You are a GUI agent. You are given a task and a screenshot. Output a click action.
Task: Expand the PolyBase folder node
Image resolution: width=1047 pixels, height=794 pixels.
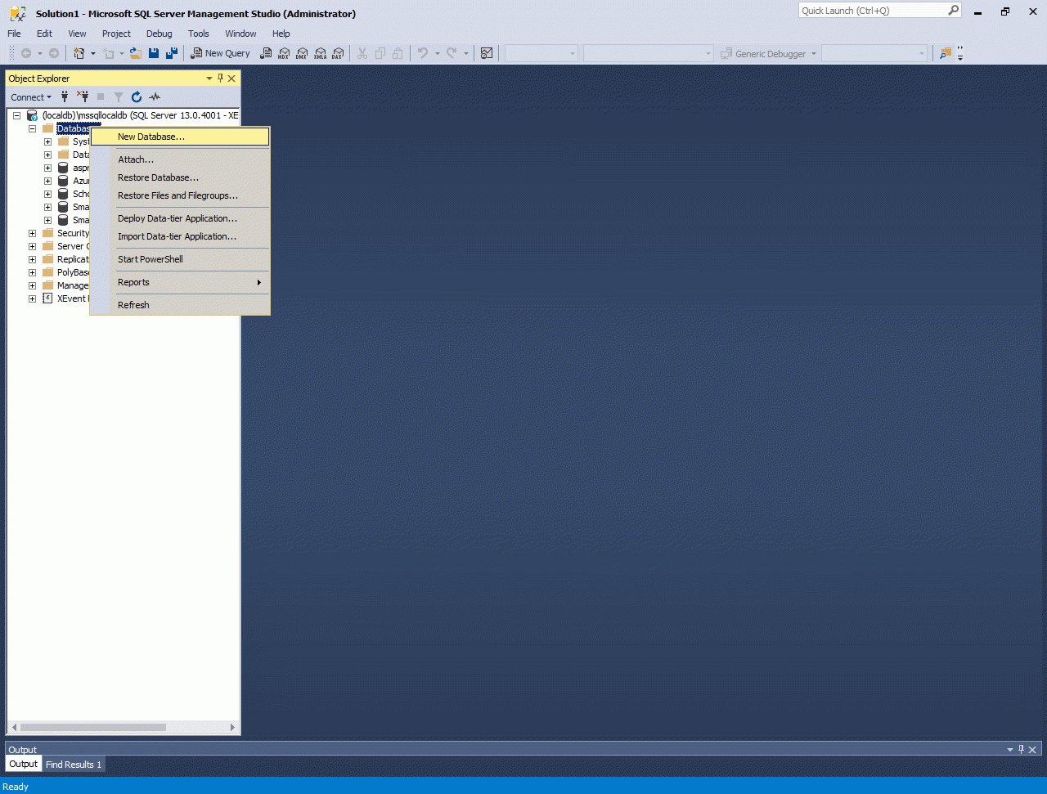pyautogui.click(x=33, y=272)
